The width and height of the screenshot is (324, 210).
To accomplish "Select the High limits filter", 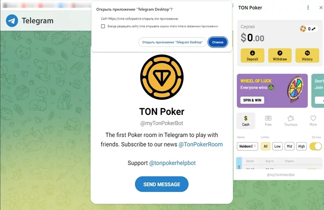I will coord(301,146).
